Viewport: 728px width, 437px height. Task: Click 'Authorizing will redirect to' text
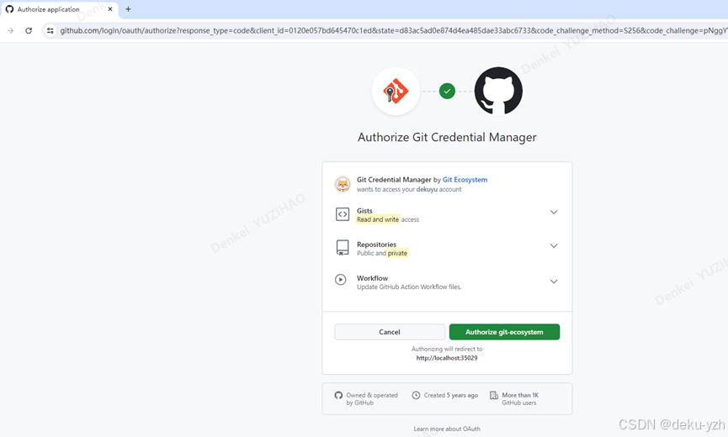(x=447, y=349)
